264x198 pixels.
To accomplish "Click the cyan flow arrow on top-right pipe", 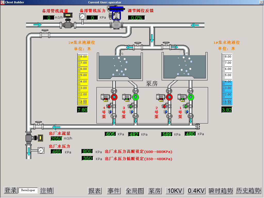I will 195,25.
